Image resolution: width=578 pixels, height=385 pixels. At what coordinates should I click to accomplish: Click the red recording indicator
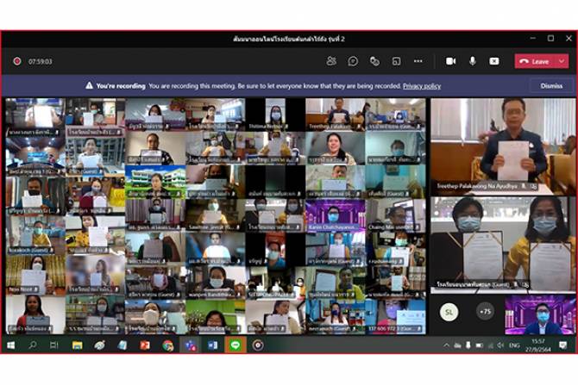(16, 61)
